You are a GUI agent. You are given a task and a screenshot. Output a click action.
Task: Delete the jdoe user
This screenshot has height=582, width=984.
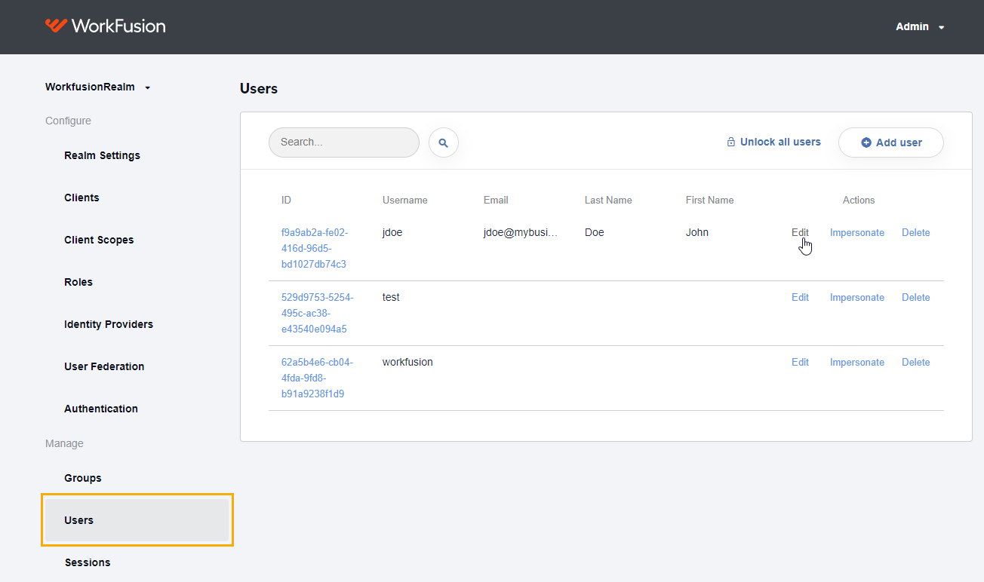click(x=916, y=232)
